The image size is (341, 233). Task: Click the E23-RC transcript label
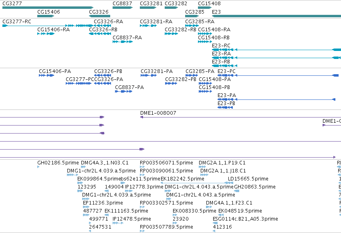(x=221, y=46)
